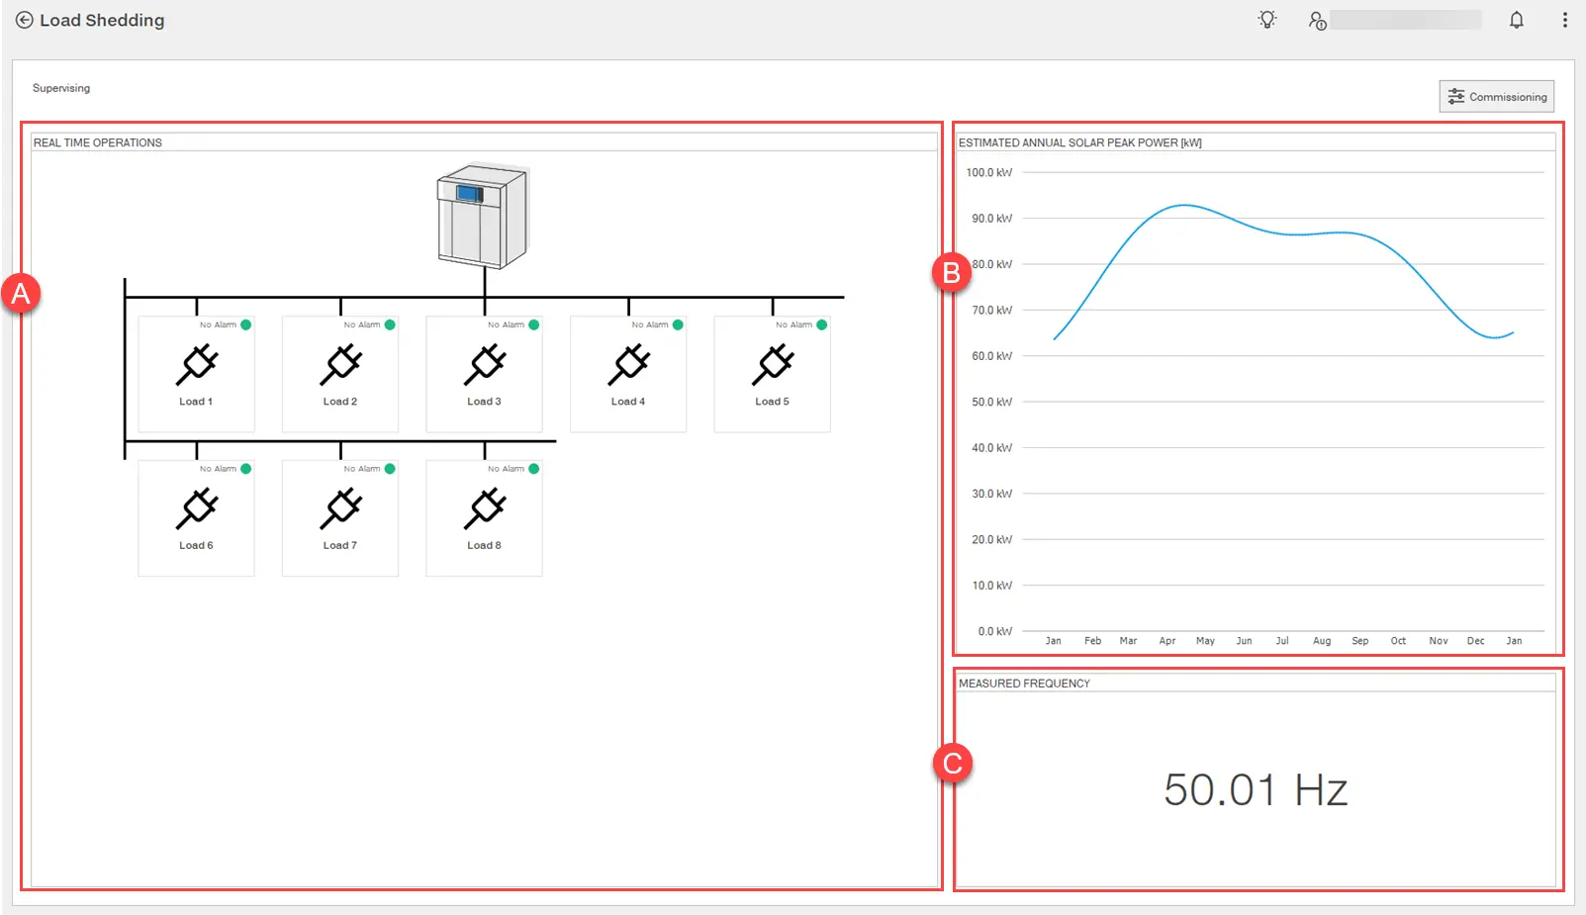Select the Load 2 plug icon
The image size is (1586, 915).
[x=340, y=364]
